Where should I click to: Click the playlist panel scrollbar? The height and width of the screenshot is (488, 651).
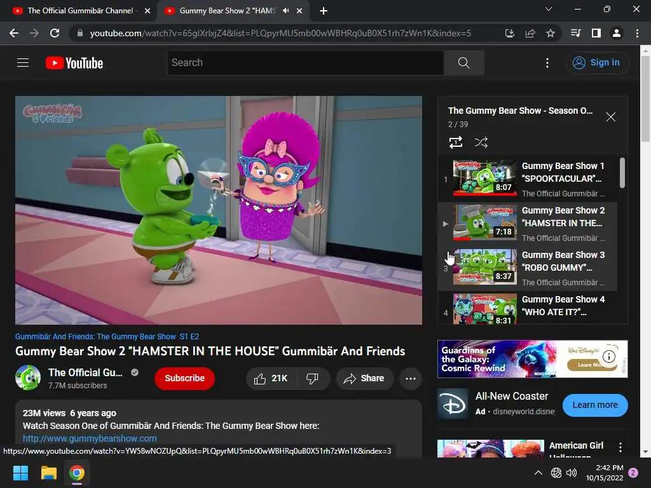tap(622, 173)
